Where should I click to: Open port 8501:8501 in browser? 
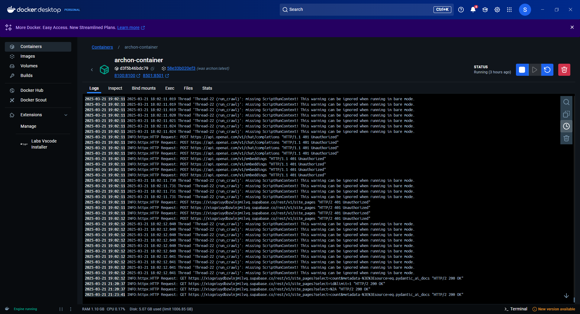[x=156, y=75]
